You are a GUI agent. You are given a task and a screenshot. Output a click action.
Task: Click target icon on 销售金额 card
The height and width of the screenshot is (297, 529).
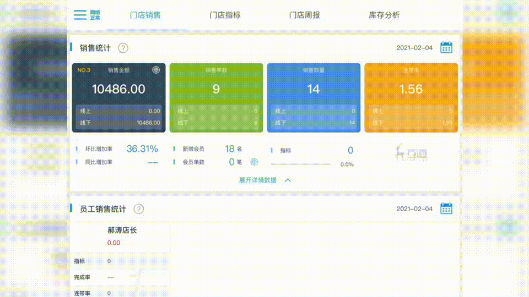(156, 70)
